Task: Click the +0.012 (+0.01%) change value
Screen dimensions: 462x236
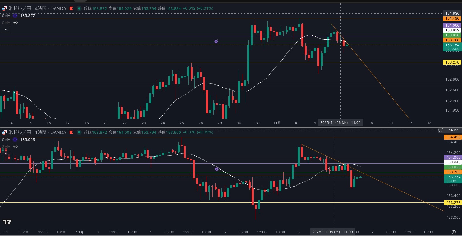Action: 198,8
